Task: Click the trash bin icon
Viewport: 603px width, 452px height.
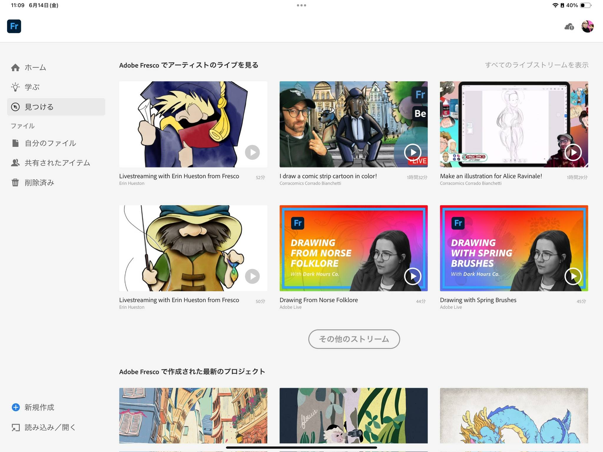Action: coord(15,182)
